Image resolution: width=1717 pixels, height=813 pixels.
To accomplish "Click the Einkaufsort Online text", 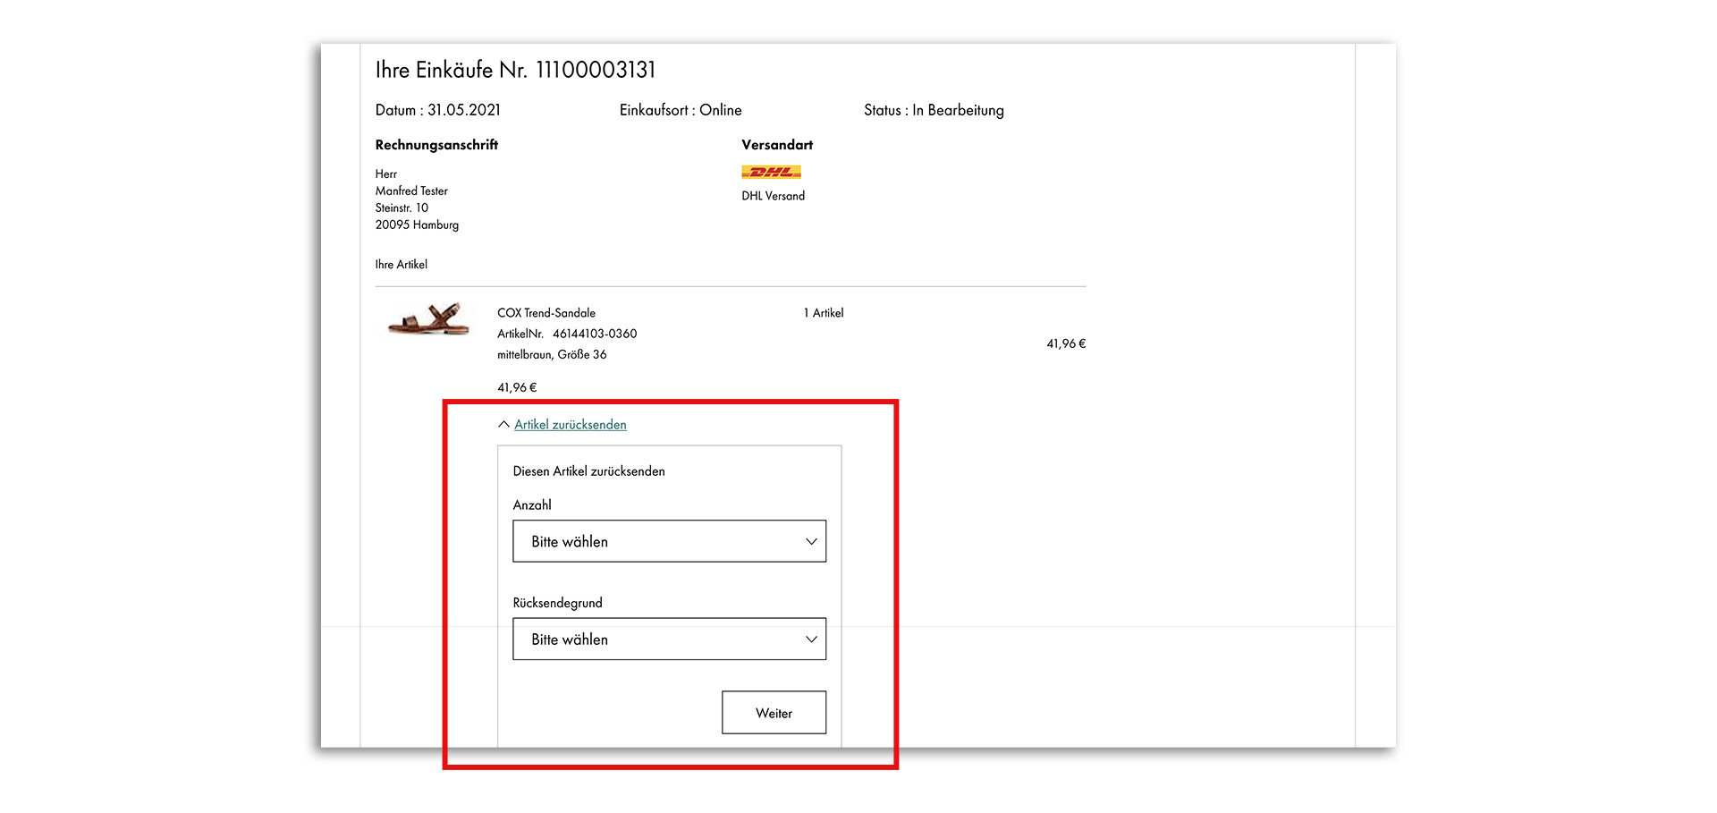I will pos(680,110).
